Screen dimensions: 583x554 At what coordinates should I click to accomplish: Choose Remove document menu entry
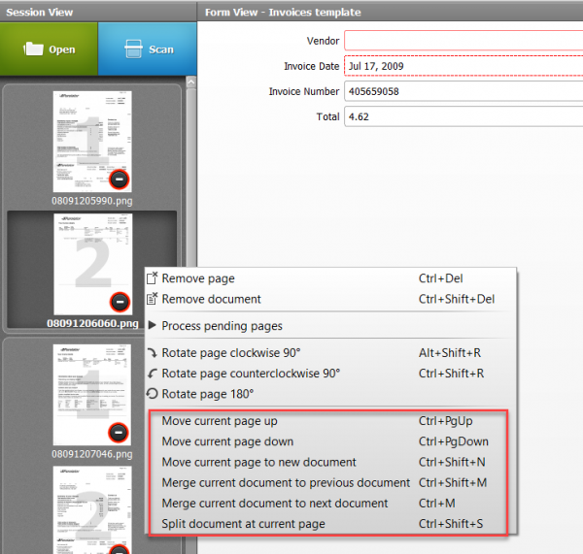pos(330,299)
